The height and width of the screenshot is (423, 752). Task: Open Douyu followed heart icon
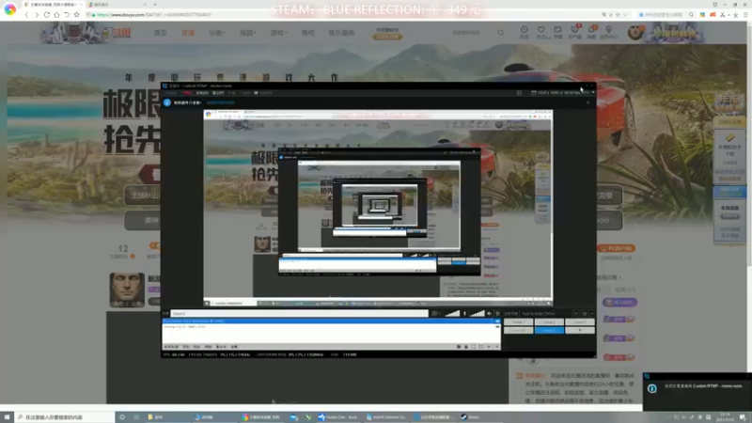(x=541, y=32)
